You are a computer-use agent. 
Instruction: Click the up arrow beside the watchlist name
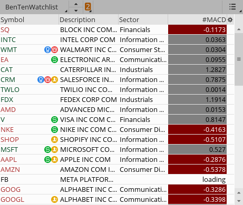pyautogui.click(x=76, y=4)
